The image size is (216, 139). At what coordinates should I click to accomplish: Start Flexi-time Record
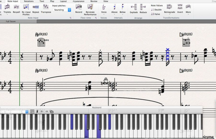click(x=78, y=7)
